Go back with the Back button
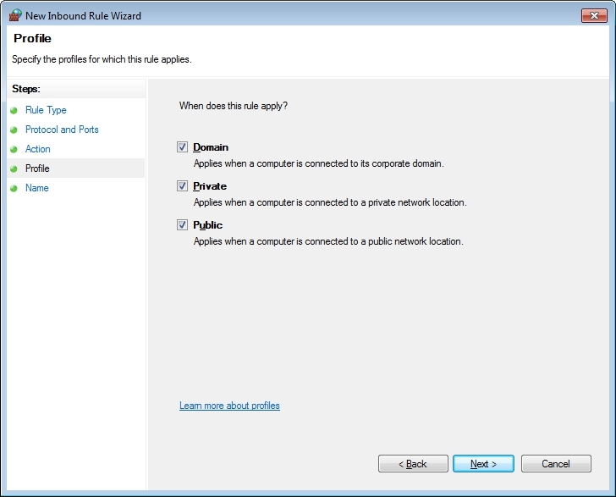 (x=413, y=464)
